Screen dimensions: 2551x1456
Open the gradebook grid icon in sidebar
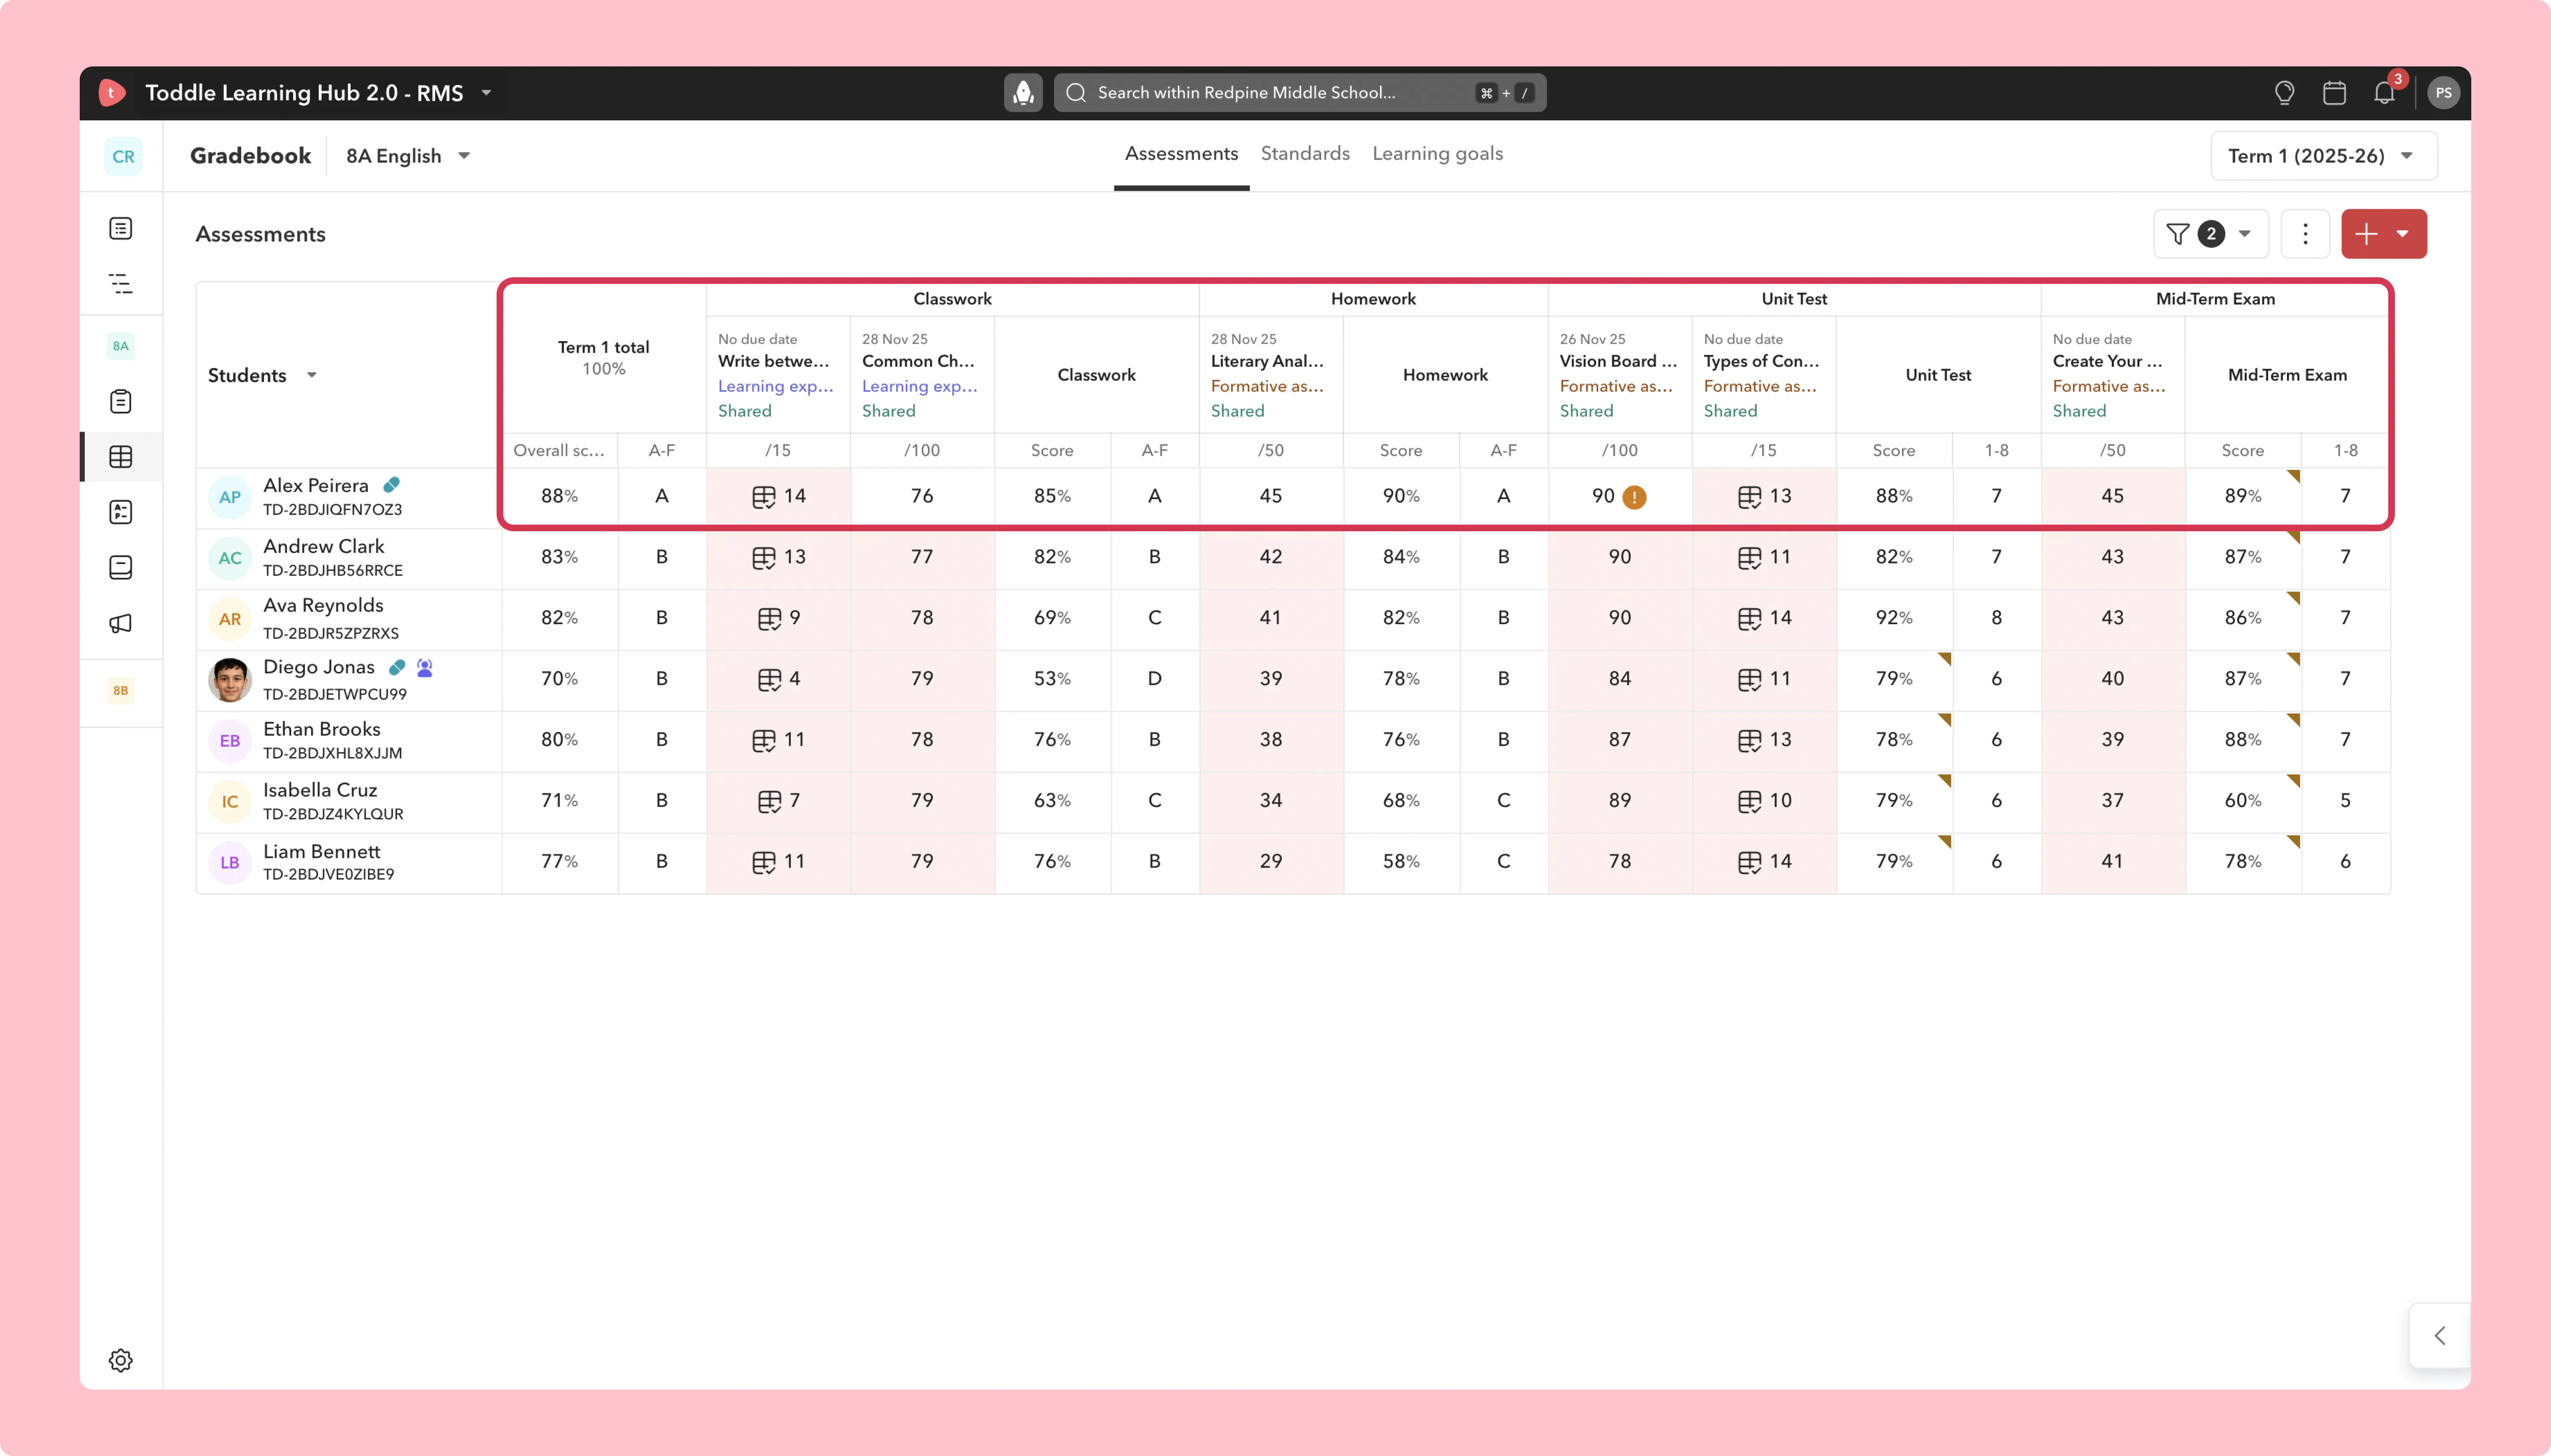[121, 457]
